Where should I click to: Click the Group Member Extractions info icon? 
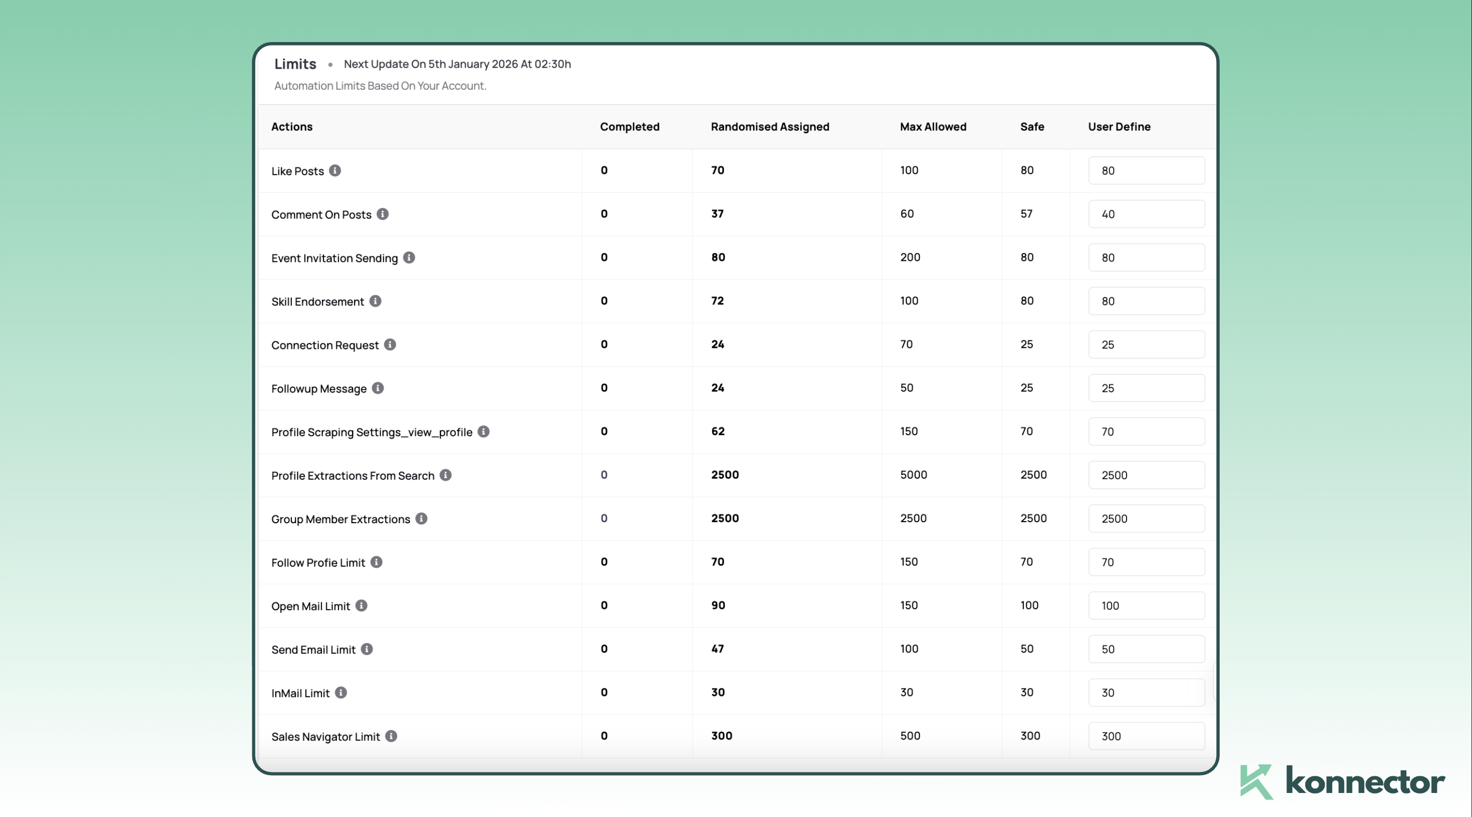click(x=421, y=519)
